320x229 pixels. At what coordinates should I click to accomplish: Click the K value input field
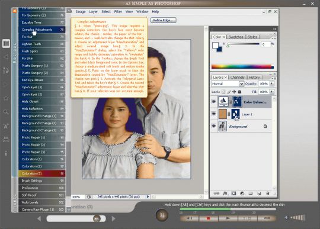point(265,44)
